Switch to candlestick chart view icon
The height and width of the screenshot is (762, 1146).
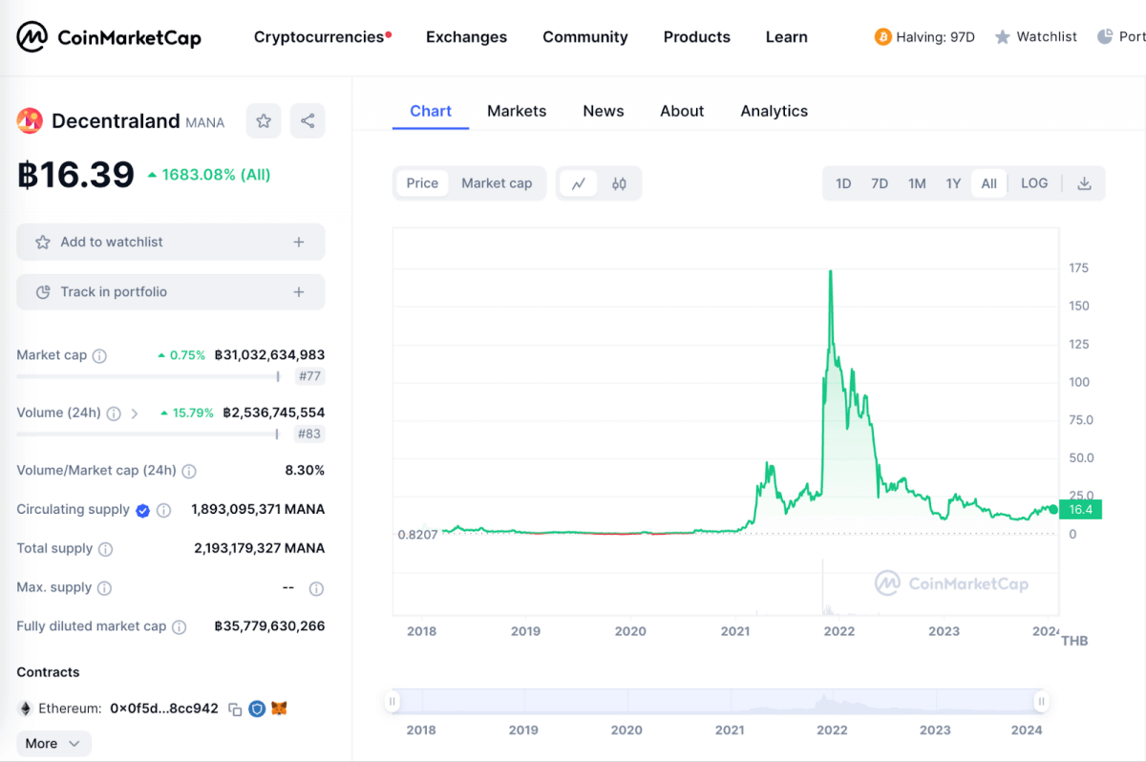click(x=619, y=183)
